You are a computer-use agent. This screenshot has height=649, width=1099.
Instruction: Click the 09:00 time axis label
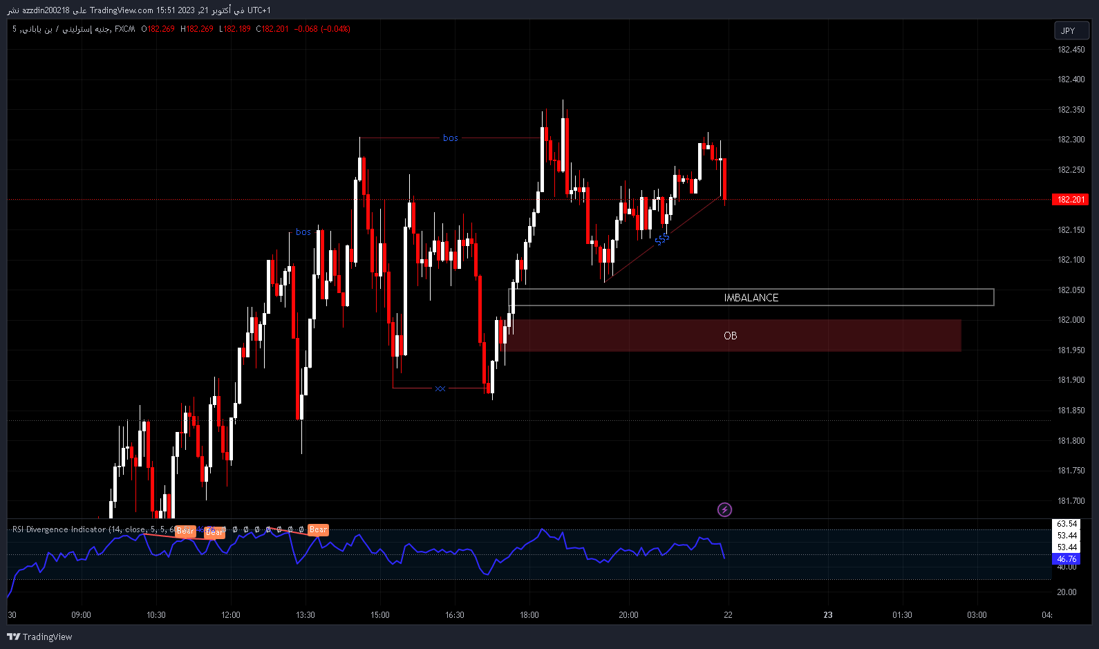[x=82, y=615]
